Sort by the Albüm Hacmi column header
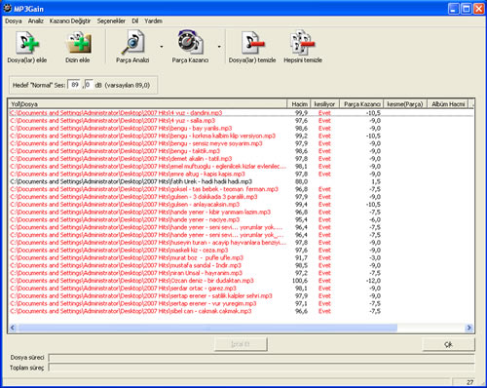The width and height of the screenshot is (487, 388). pos(448,104)
